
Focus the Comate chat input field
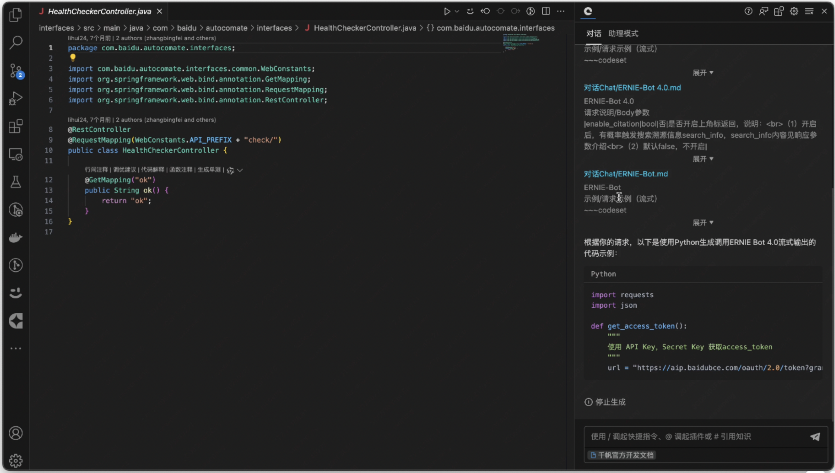[x=696, y=437]
